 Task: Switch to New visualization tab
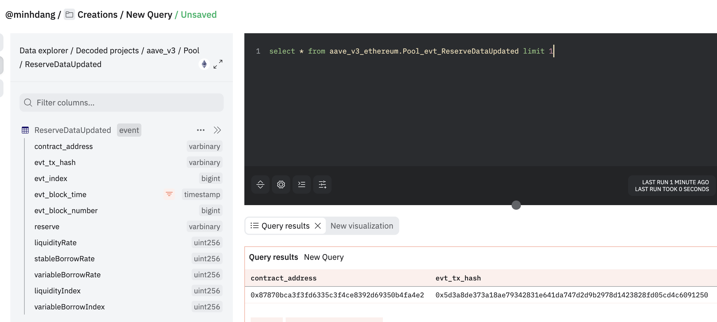tap(362, 226)
